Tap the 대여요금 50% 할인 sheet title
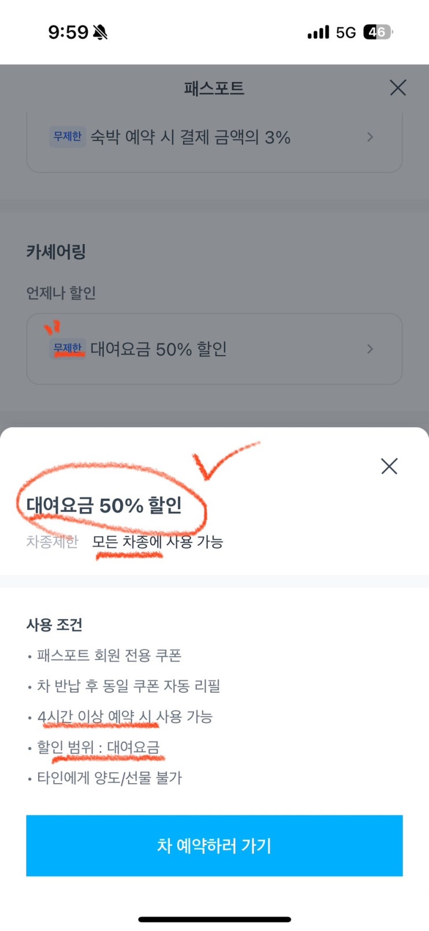 tap(104, 506)
